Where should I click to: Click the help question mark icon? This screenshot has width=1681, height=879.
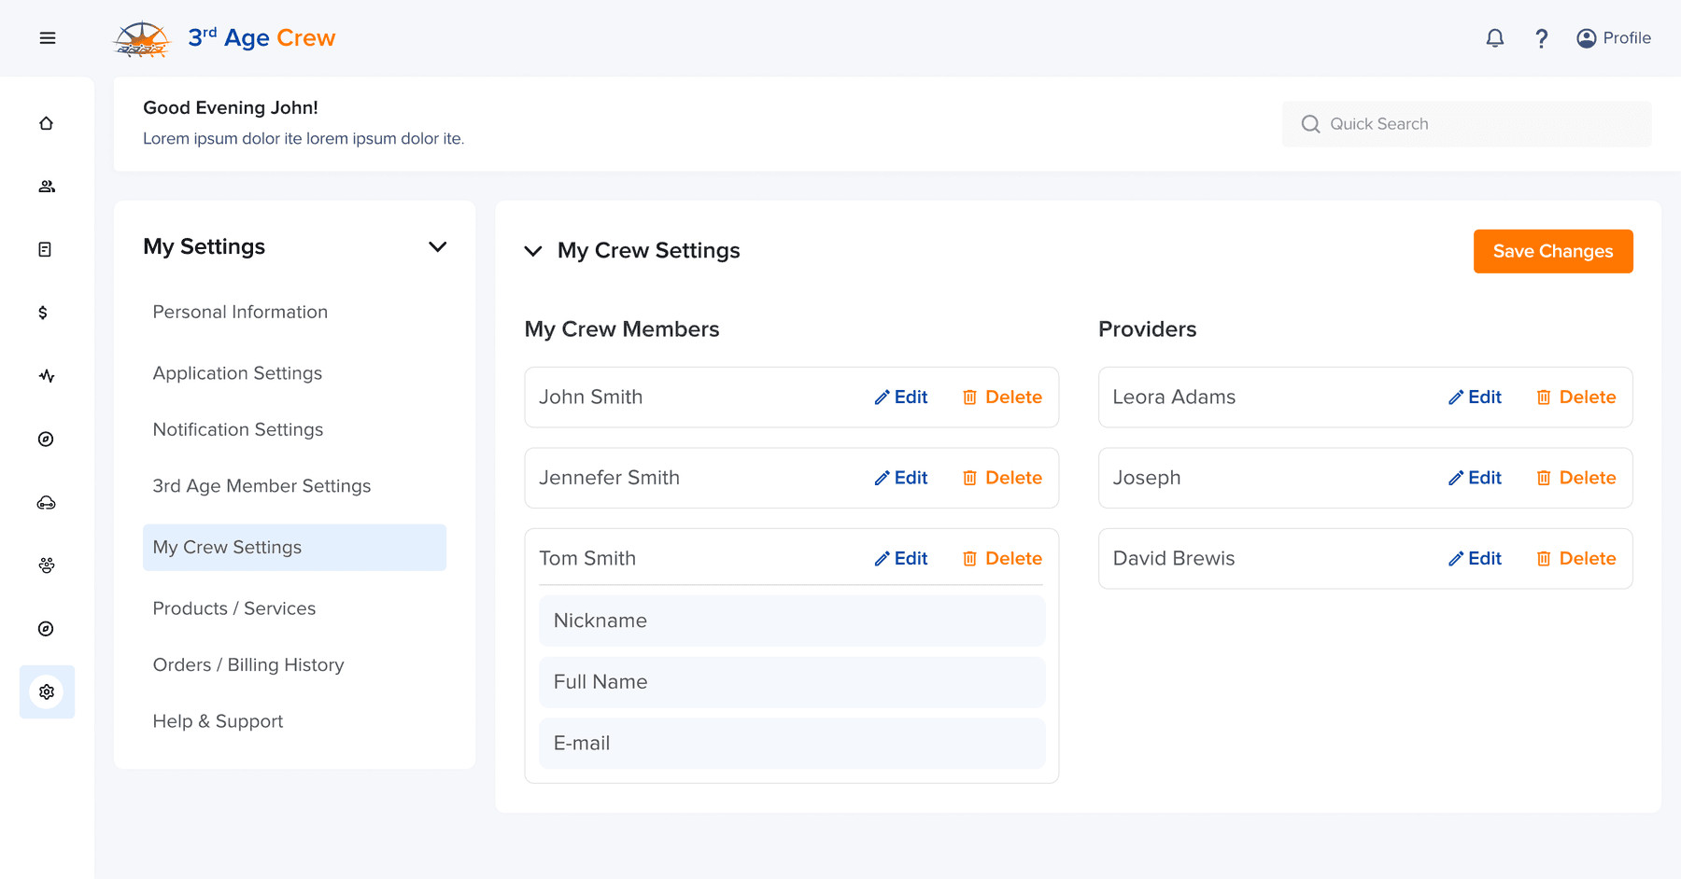pos(1542,38)
